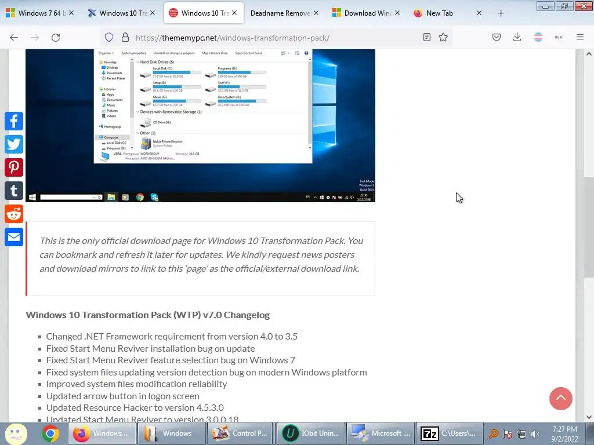Click the Windows 10 desktop screenshot image
Image resolution: width=594 pixels, height=445 pixels.
pyautogui.click(x=200, y=125)
